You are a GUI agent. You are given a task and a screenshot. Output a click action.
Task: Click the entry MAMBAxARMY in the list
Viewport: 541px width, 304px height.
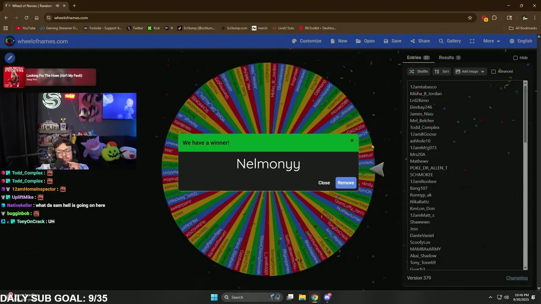coord(425,249)
